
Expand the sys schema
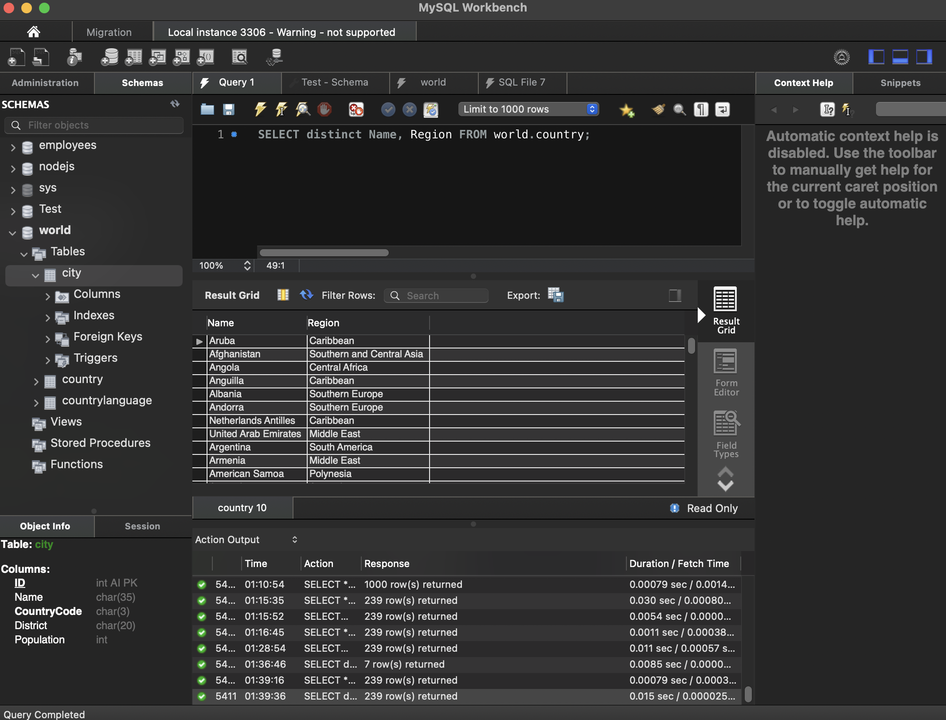pos(13,190)
